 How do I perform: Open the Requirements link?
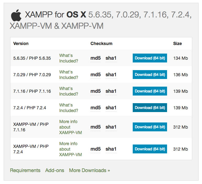tap(25, 171)
